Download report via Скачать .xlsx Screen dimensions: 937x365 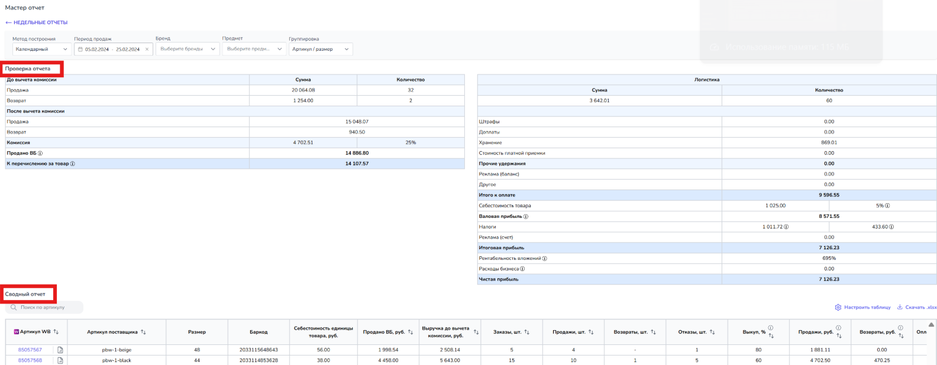pos(917,307)
